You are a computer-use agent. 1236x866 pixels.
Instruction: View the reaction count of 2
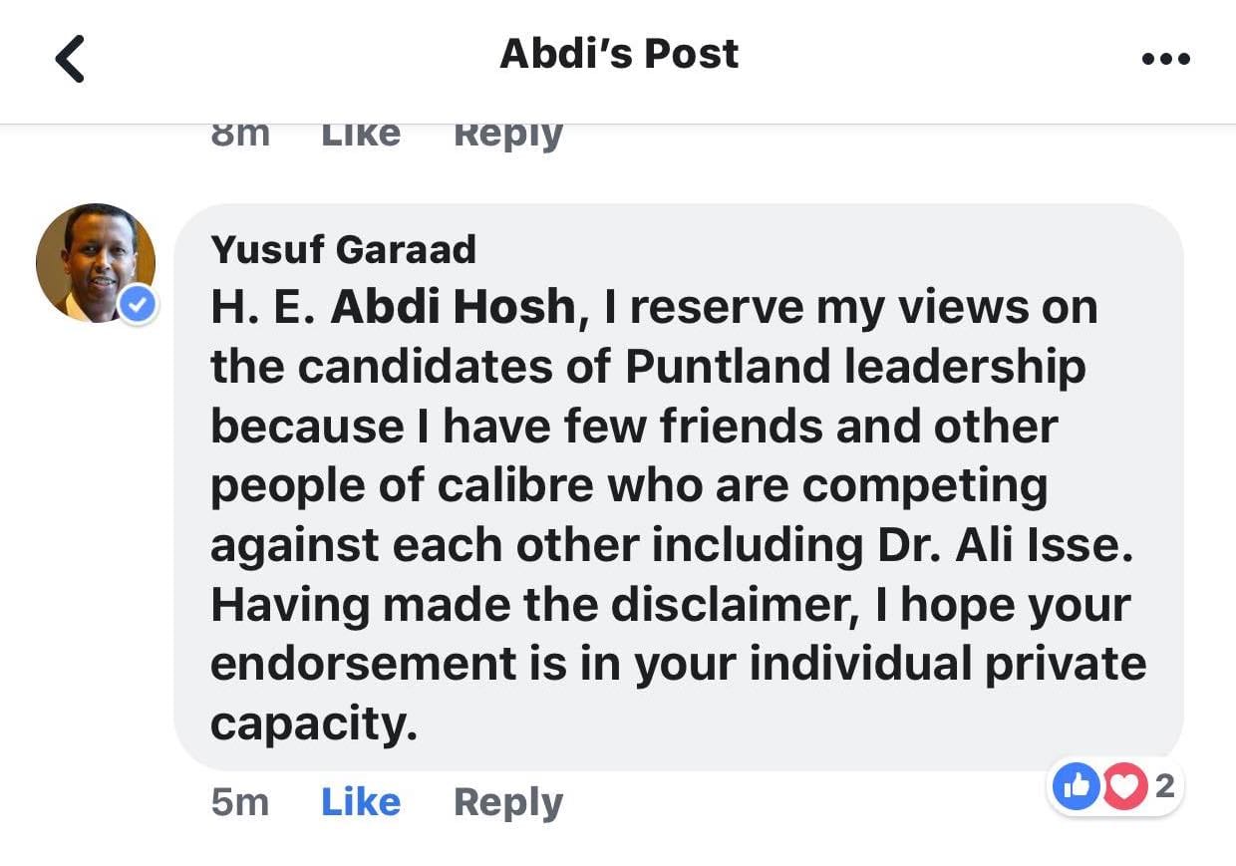1163,787
